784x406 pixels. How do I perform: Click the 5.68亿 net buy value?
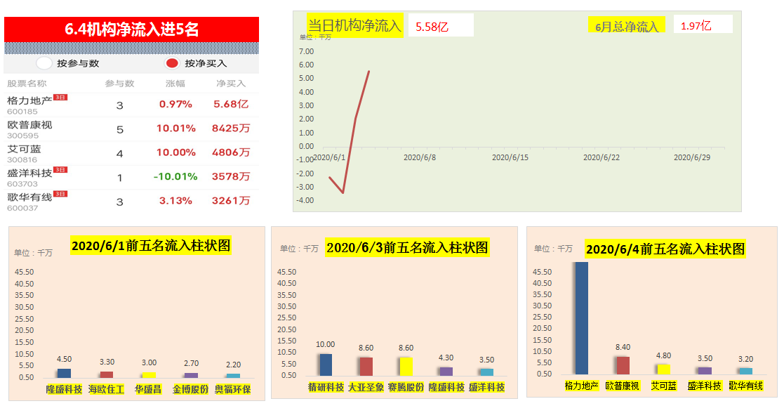click(231, 104)
